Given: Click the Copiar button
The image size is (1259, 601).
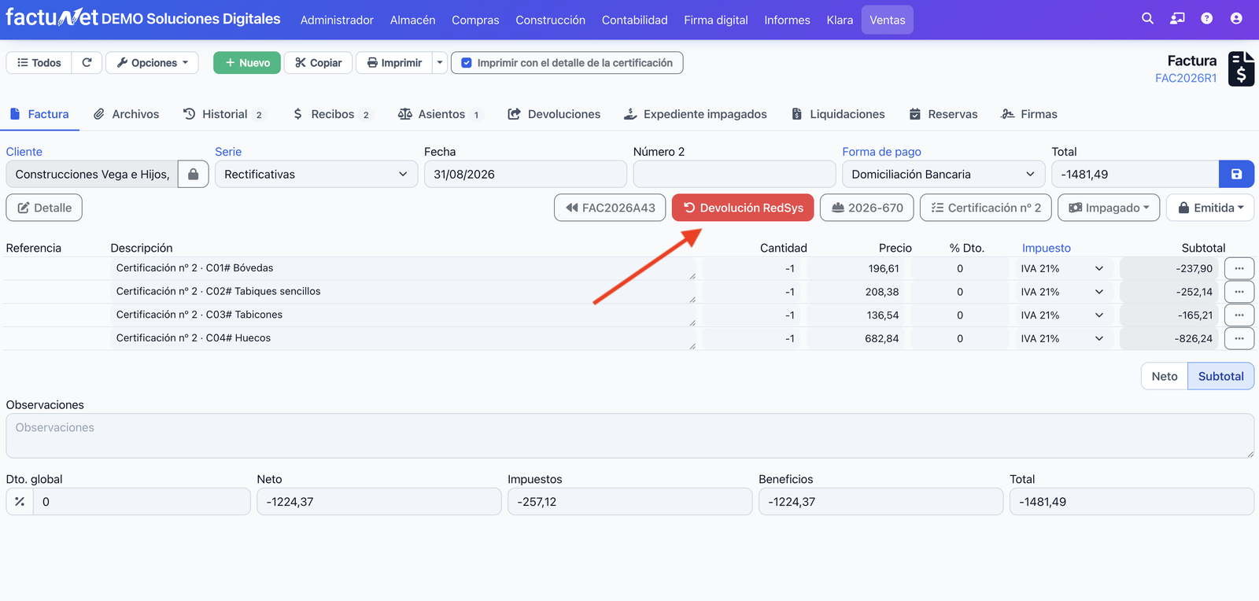Looking at the screenshot, I should (318, 63).
